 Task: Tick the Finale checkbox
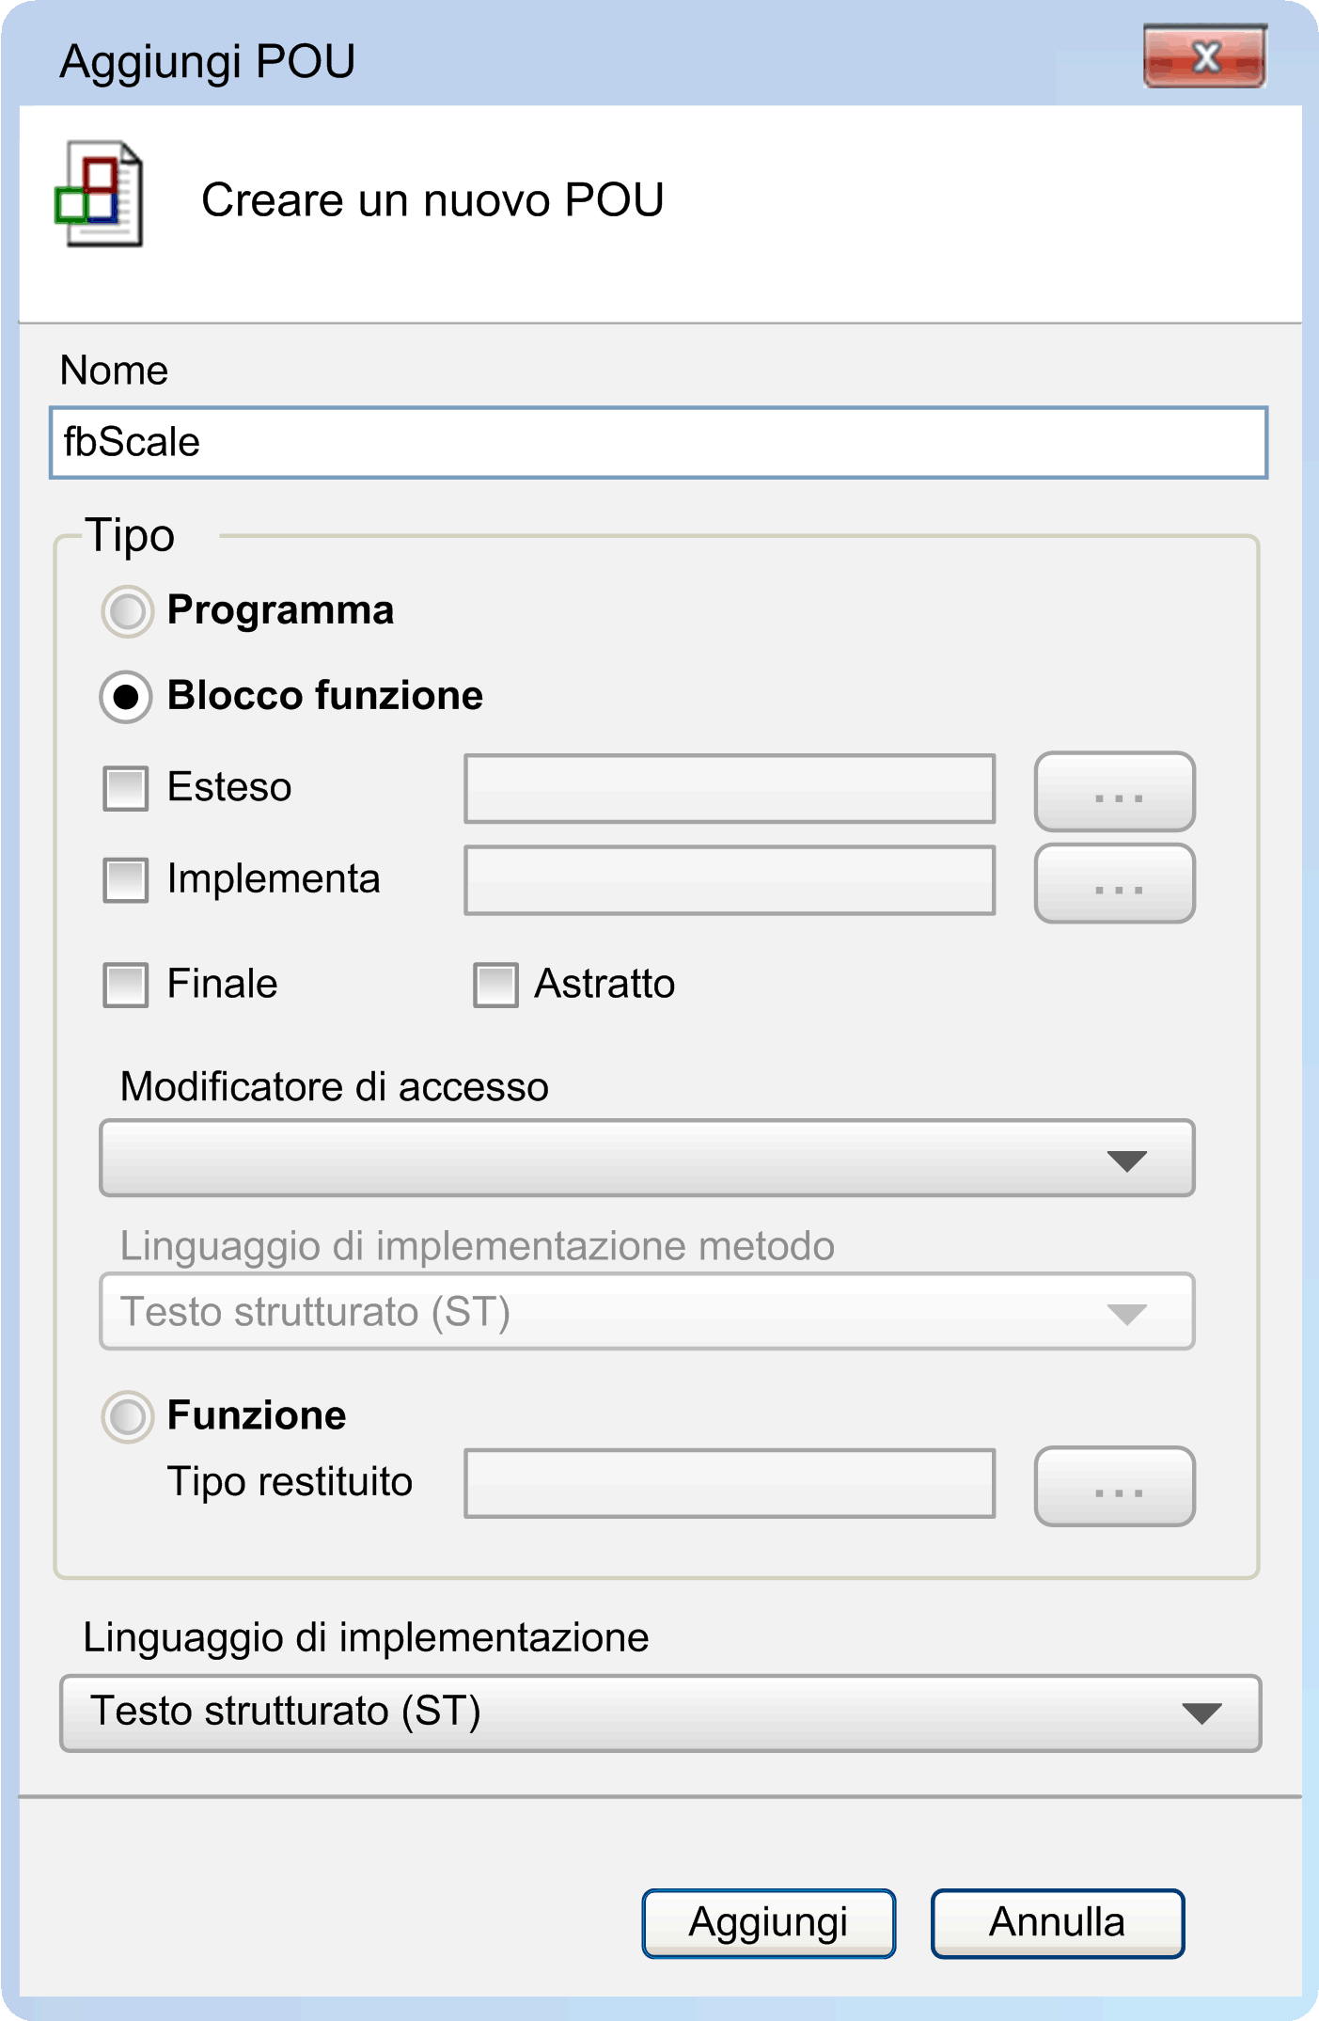pos(126,985)
